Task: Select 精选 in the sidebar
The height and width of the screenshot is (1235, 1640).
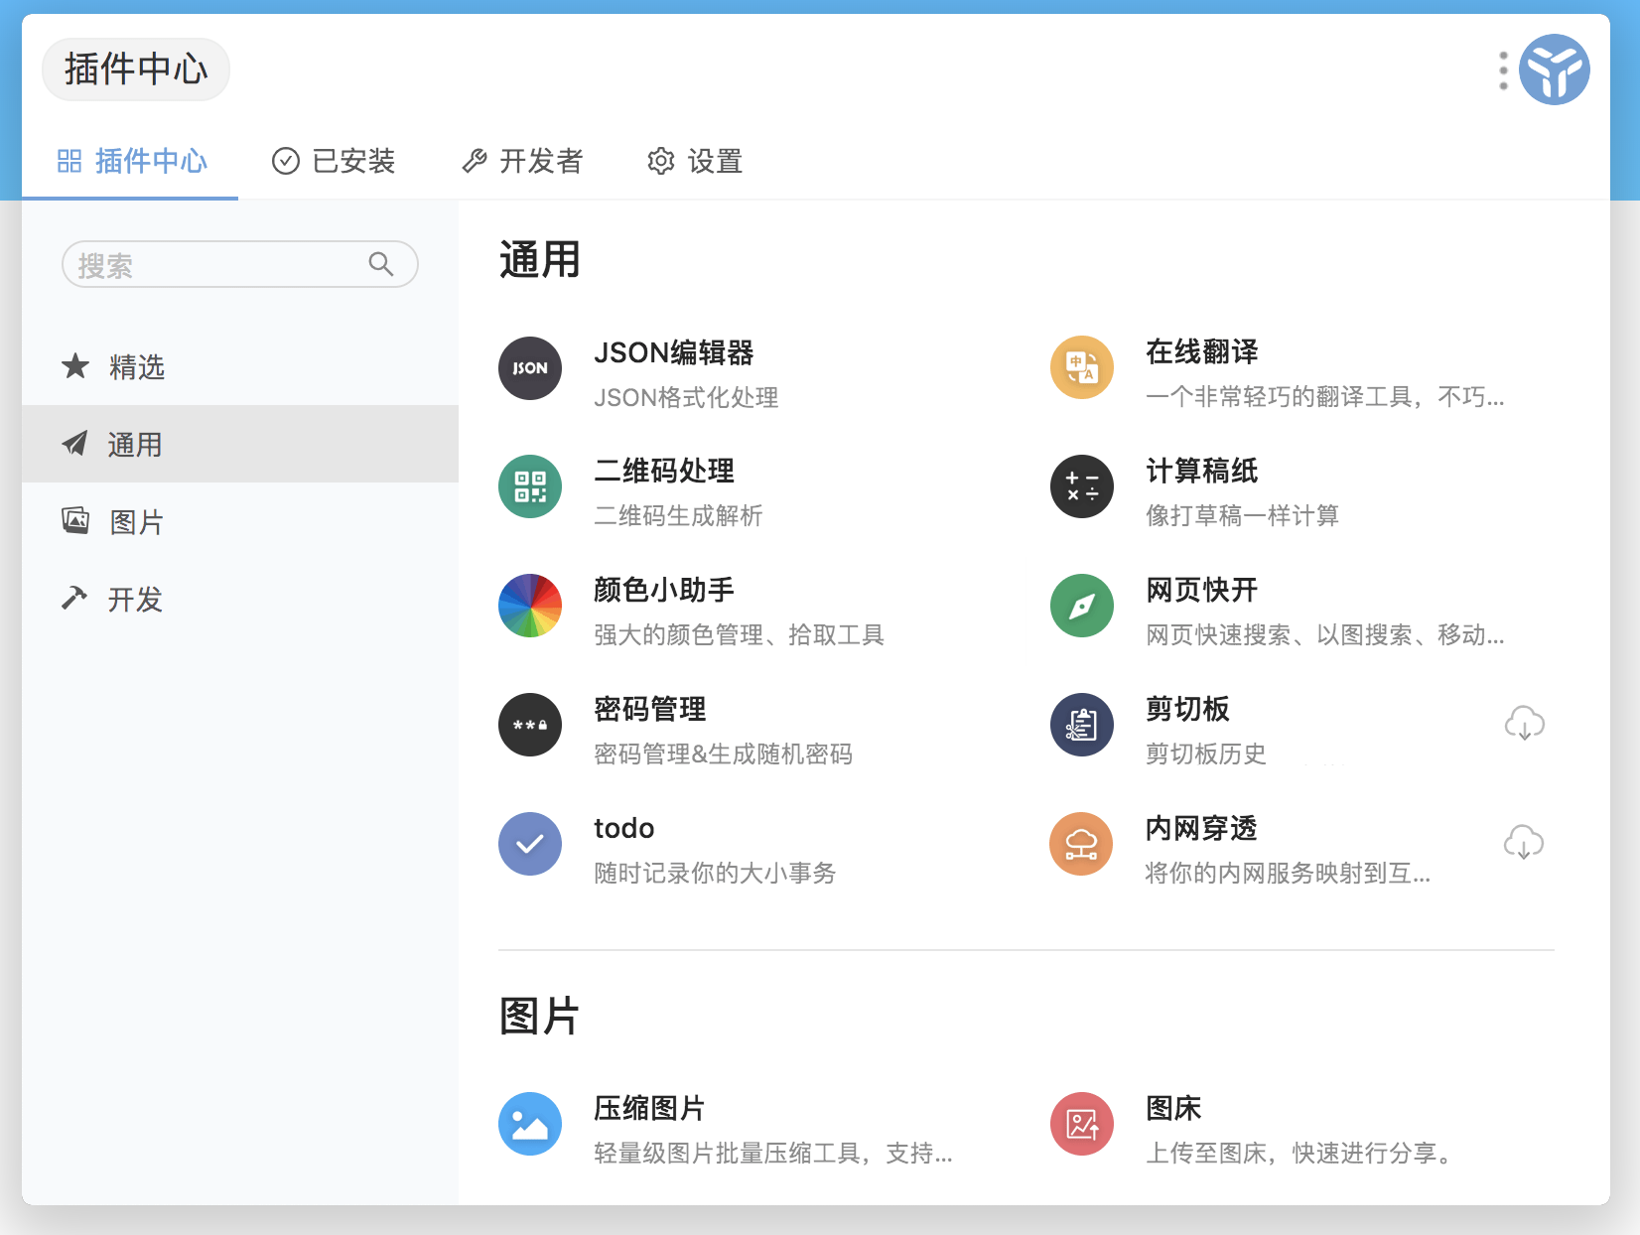Action: point(137,367)
